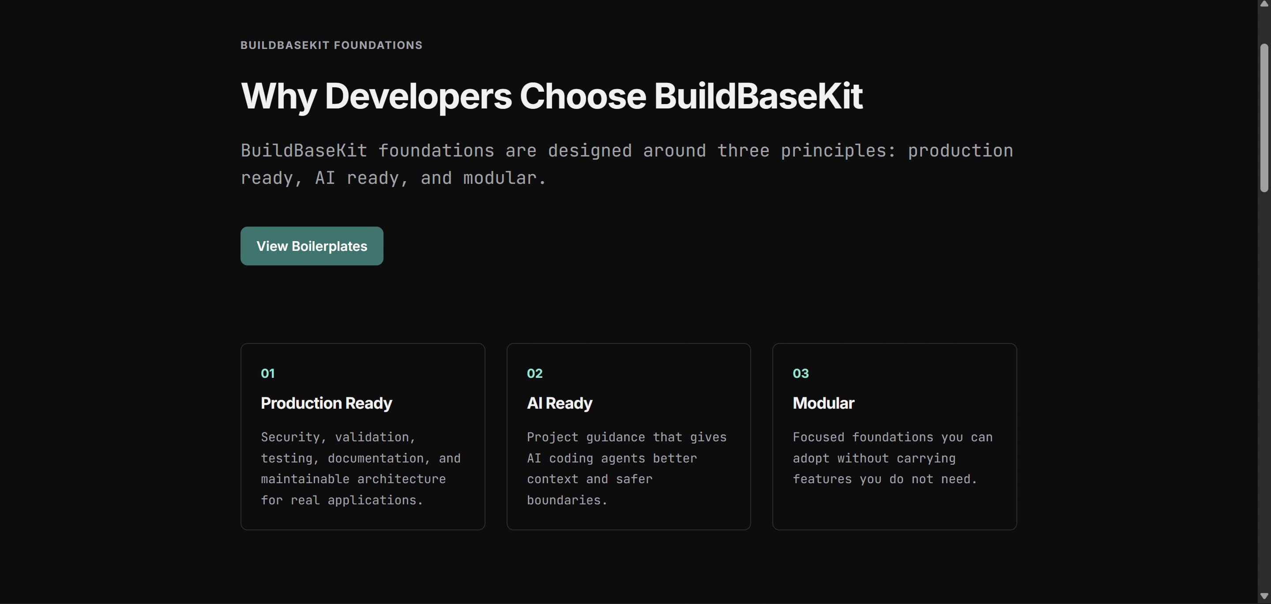Click the scrollbar up arrow
The image size is (1271, 604).
pos(1263,4)
